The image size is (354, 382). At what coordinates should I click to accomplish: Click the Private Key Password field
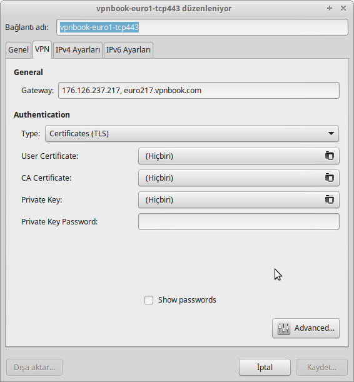239,222
